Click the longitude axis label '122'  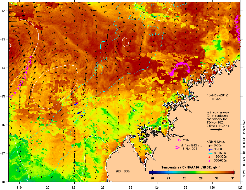pyautogui.click(x=102, y=187)
